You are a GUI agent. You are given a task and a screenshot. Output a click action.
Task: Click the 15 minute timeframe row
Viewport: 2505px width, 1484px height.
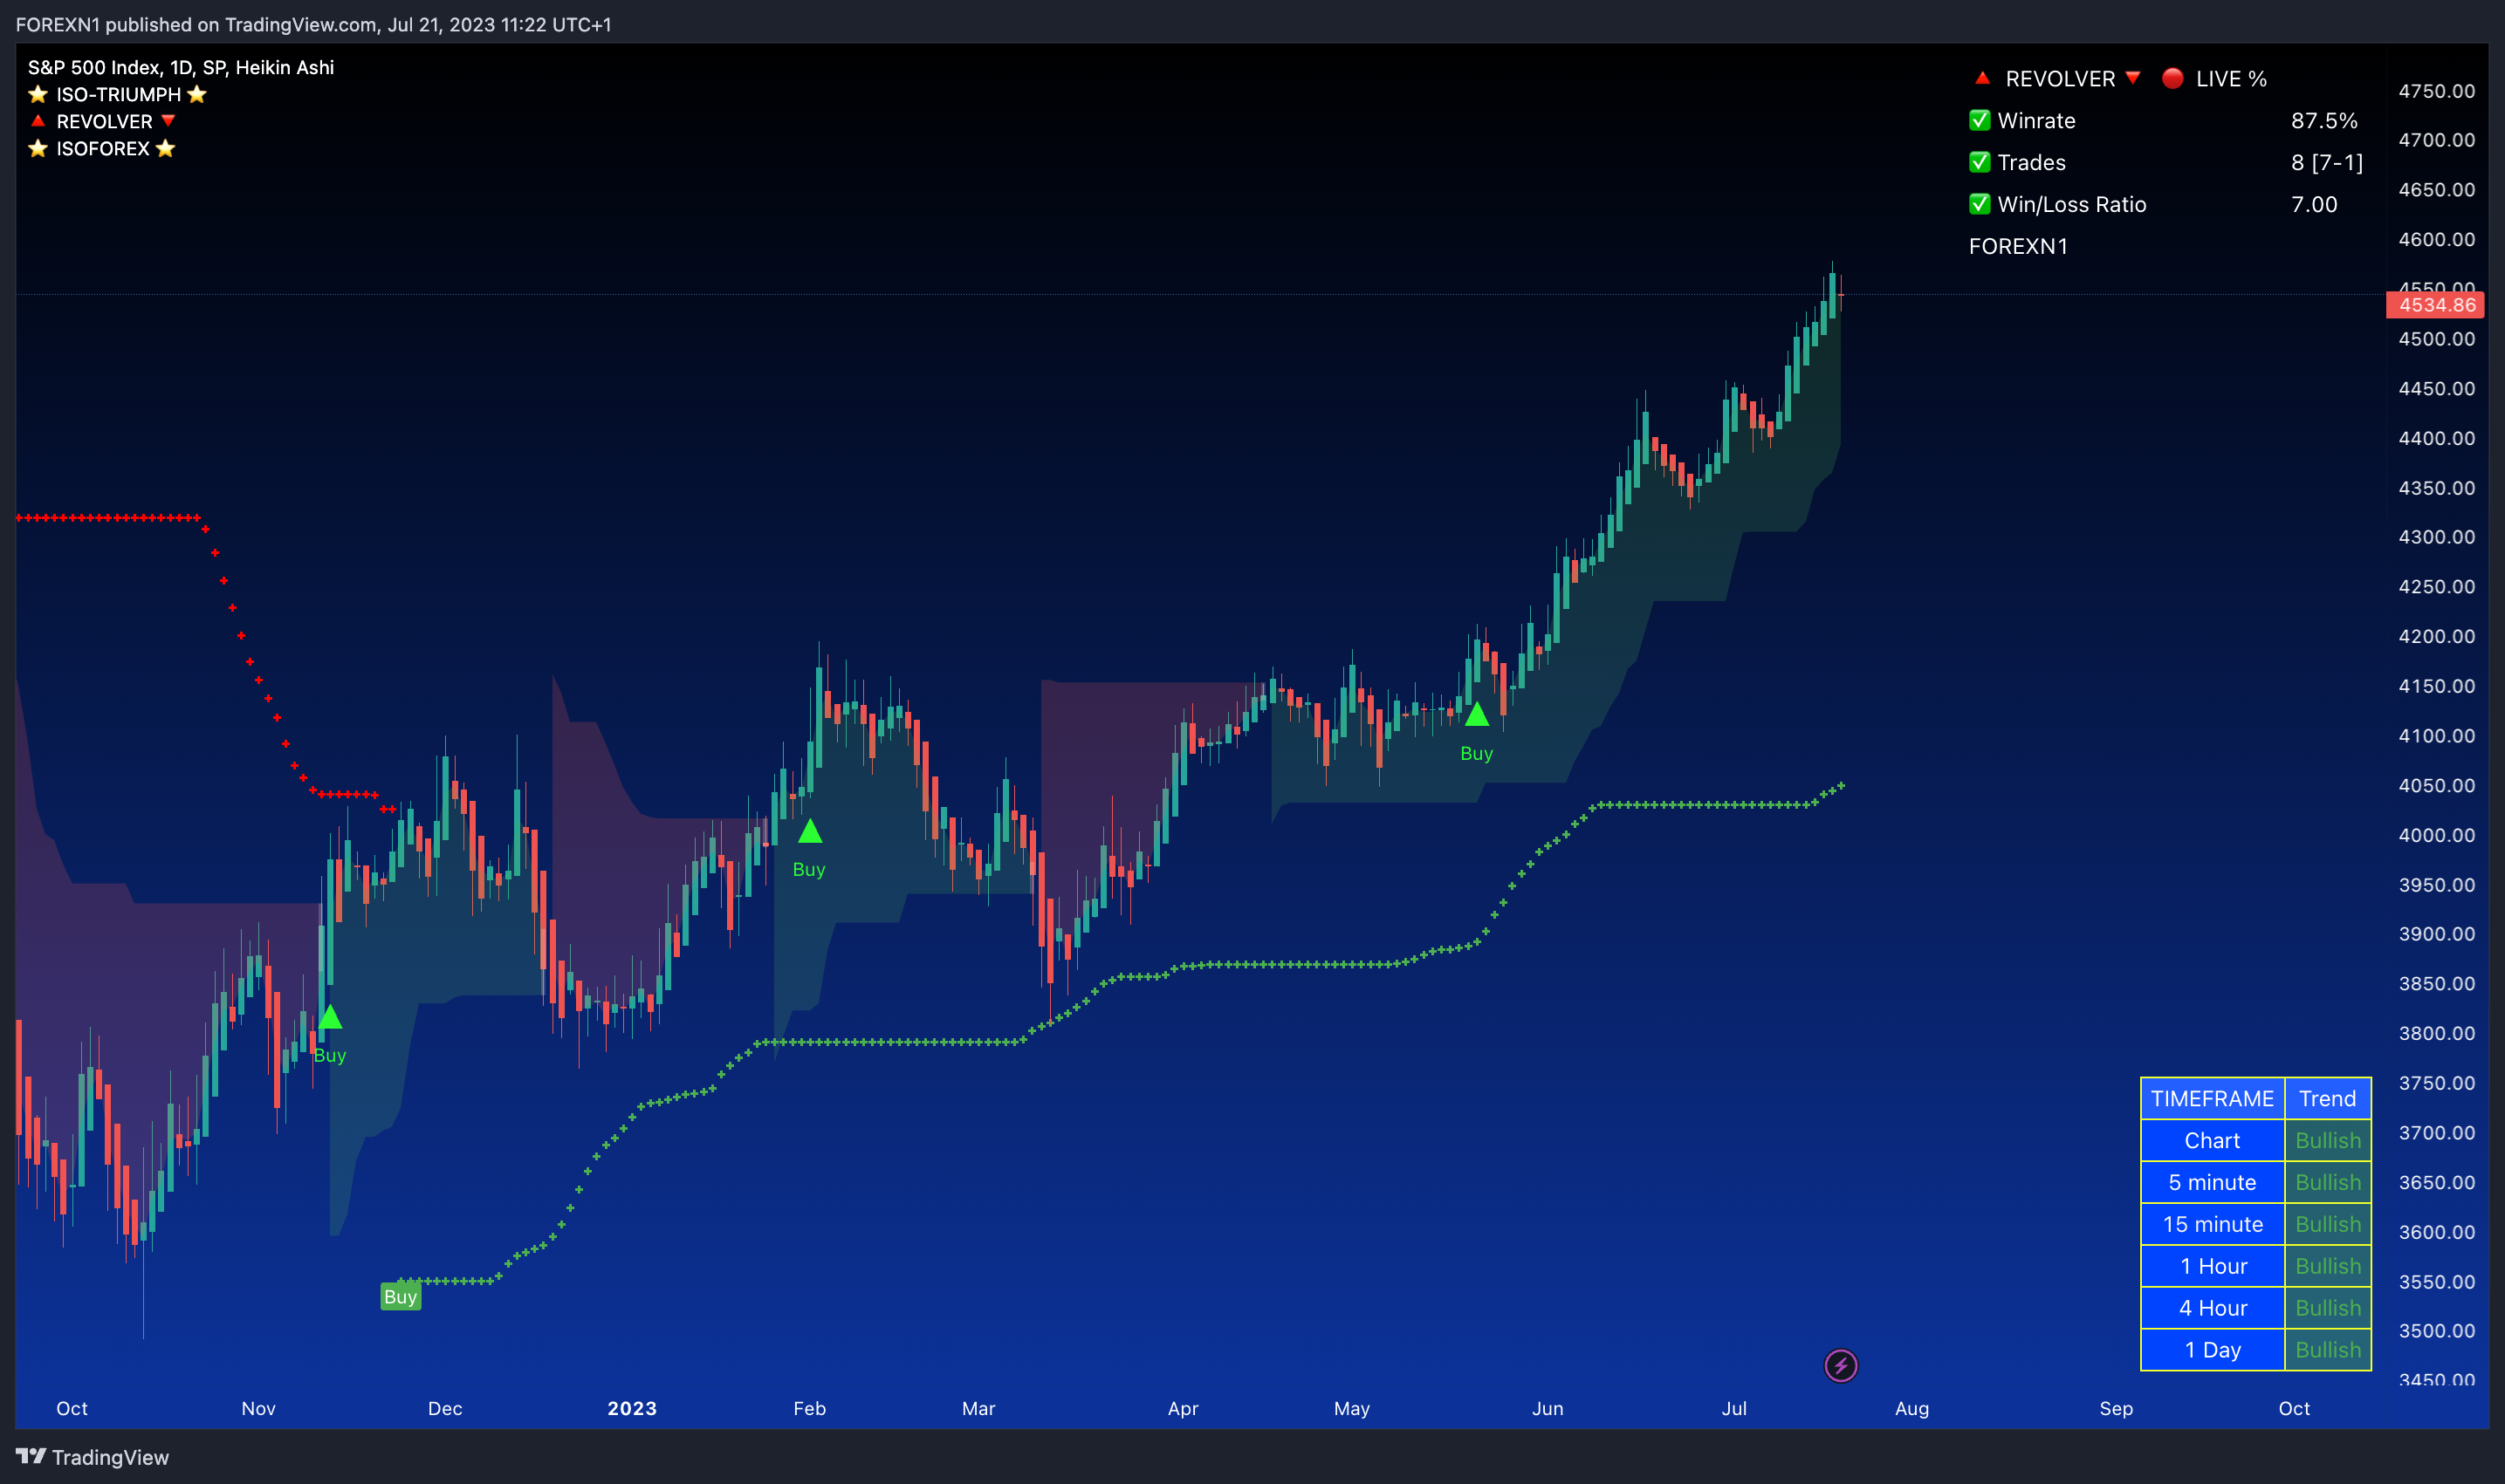(x=2254, y=1224)
